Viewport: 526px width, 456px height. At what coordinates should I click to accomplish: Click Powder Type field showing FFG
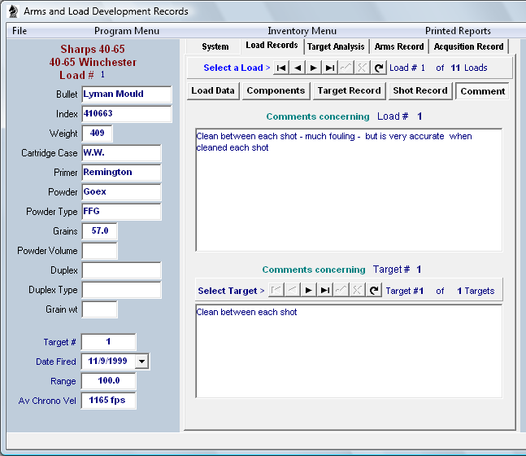(121, 212)
